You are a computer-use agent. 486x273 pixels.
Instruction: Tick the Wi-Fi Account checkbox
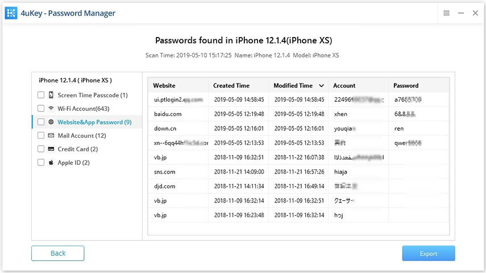click(x=41, y=109)
